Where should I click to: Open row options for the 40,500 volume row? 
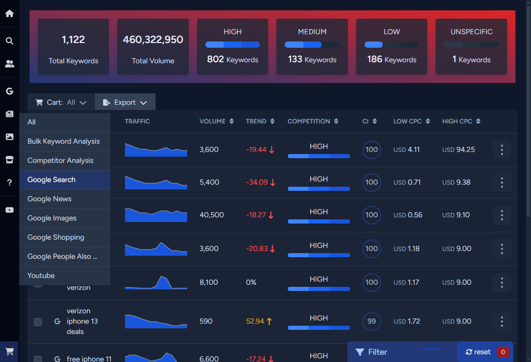tap(501, 215)
